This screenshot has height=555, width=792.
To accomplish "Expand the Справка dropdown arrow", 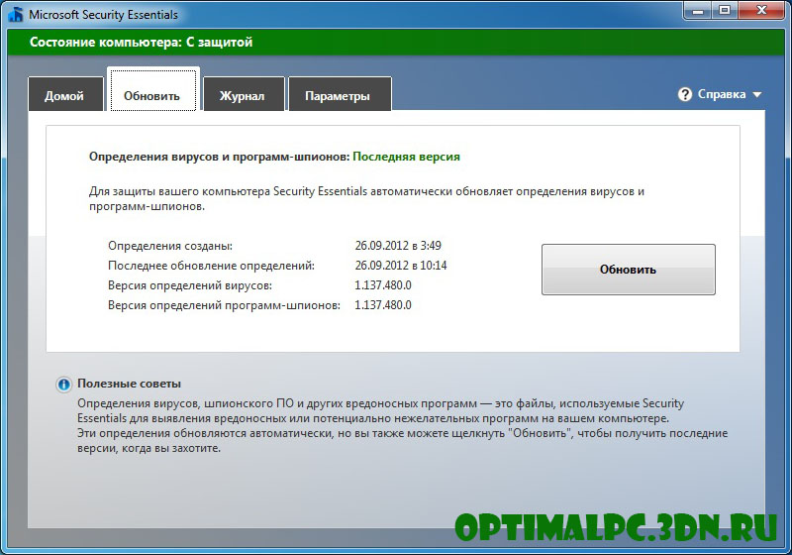I will pyautogui.click(x=756, y=95).
